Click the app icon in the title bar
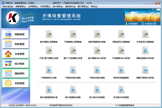The height and width of the screenshot is (108, 162). click(x=3, y=3)
